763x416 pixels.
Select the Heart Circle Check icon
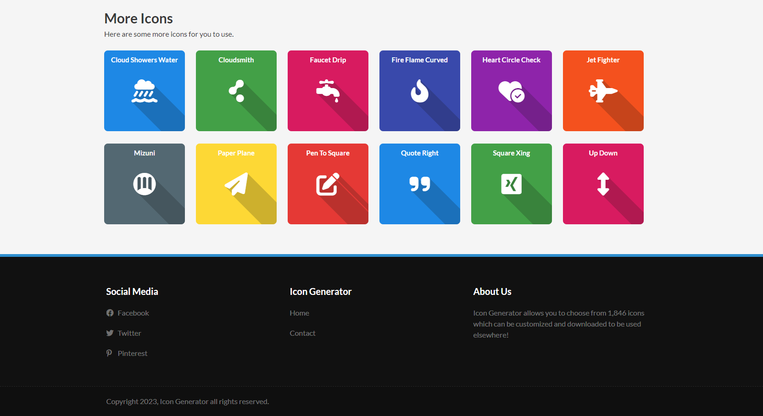coord(511,91)
